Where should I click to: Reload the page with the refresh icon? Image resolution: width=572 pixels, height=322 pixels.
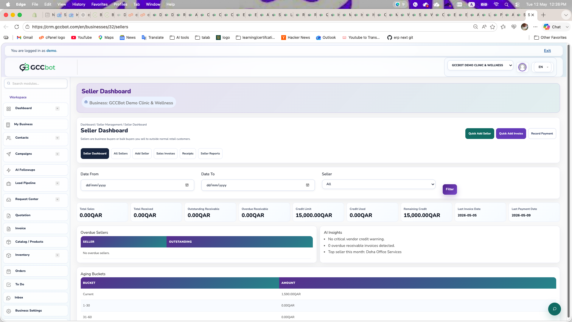point(17,27)
